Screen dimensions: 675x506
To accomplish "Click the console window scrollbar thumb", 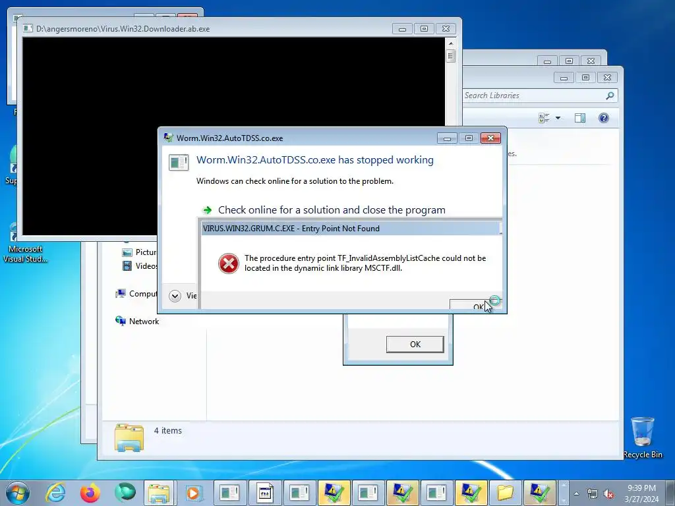I will pos(451,56).
